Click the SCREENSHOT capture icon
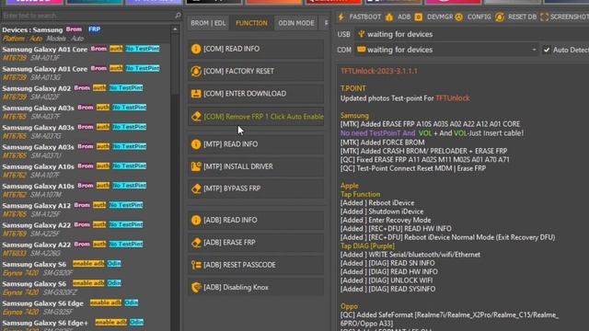Viewport: 589px width, 331px height. (x=544, y=17)
